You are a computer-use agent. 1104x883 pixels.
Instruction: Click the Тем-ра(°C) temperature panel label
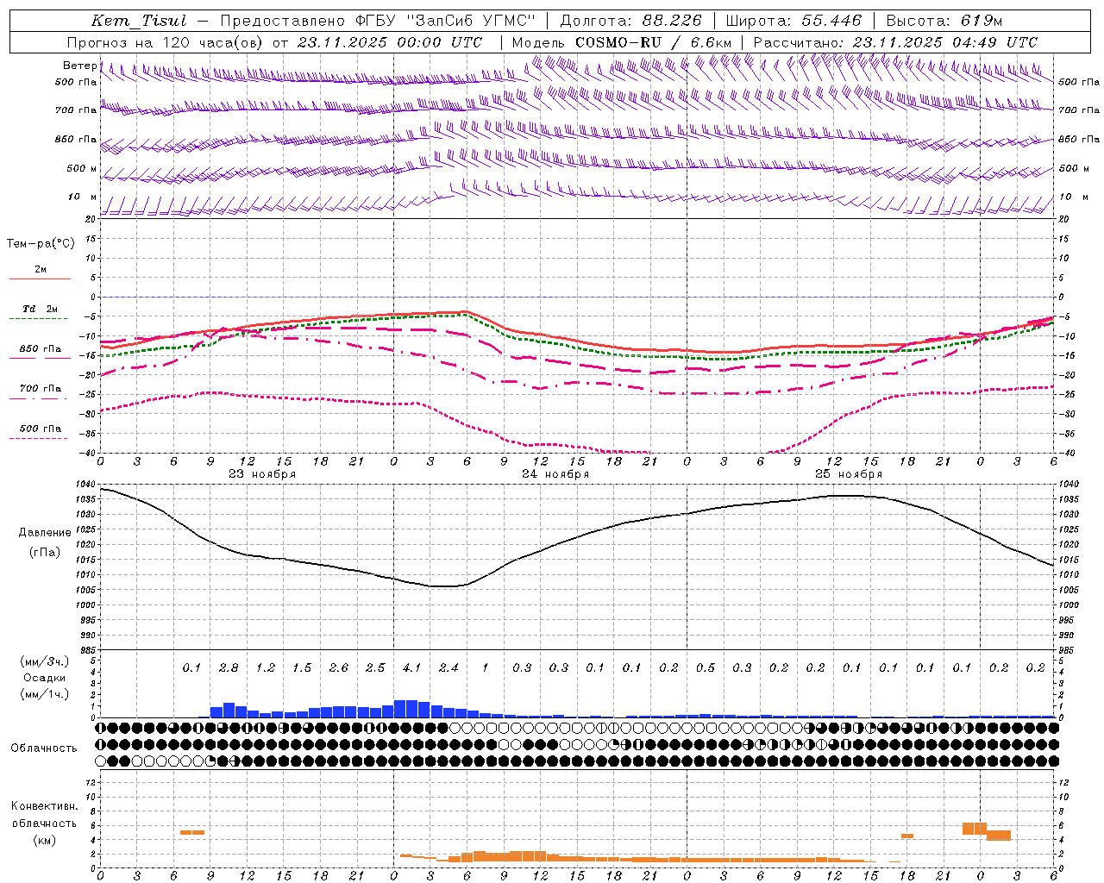pyautogui.click(x=41, y=244)
